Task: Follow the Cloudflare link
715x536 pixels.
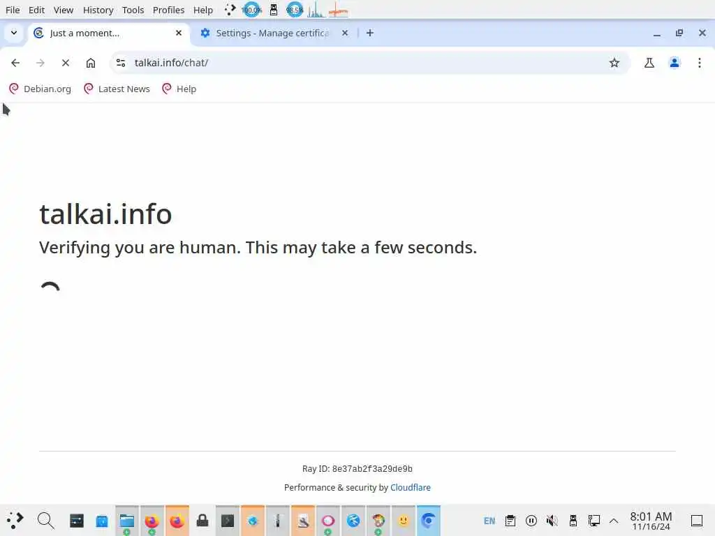Action: click(x=411, y=488)
